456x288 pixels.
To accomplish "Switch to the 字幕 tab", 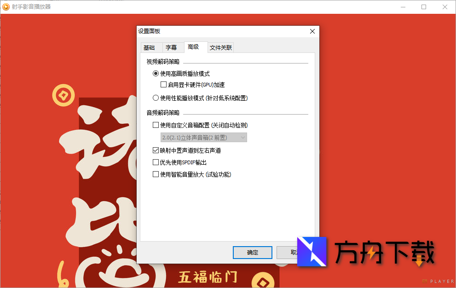I will [x=172, y=47].
